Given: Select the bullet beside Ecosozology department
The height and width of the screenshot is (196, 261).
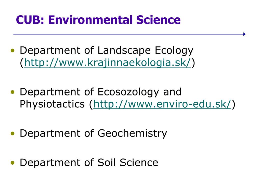Looking at the screenshot, I should 12,92.
